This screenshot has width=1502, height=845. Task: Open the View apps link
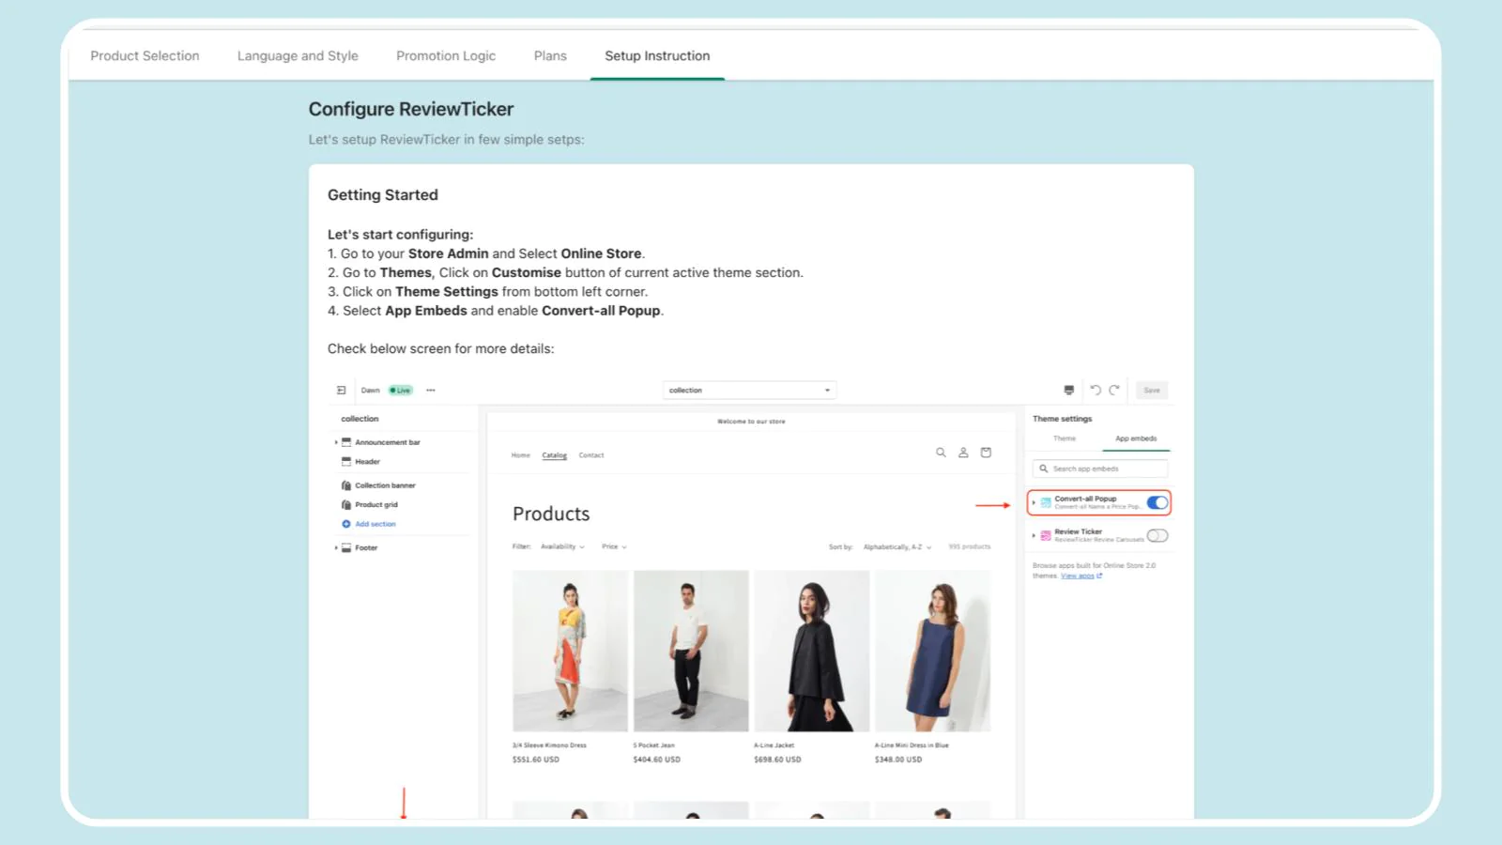coord(1081,576)
